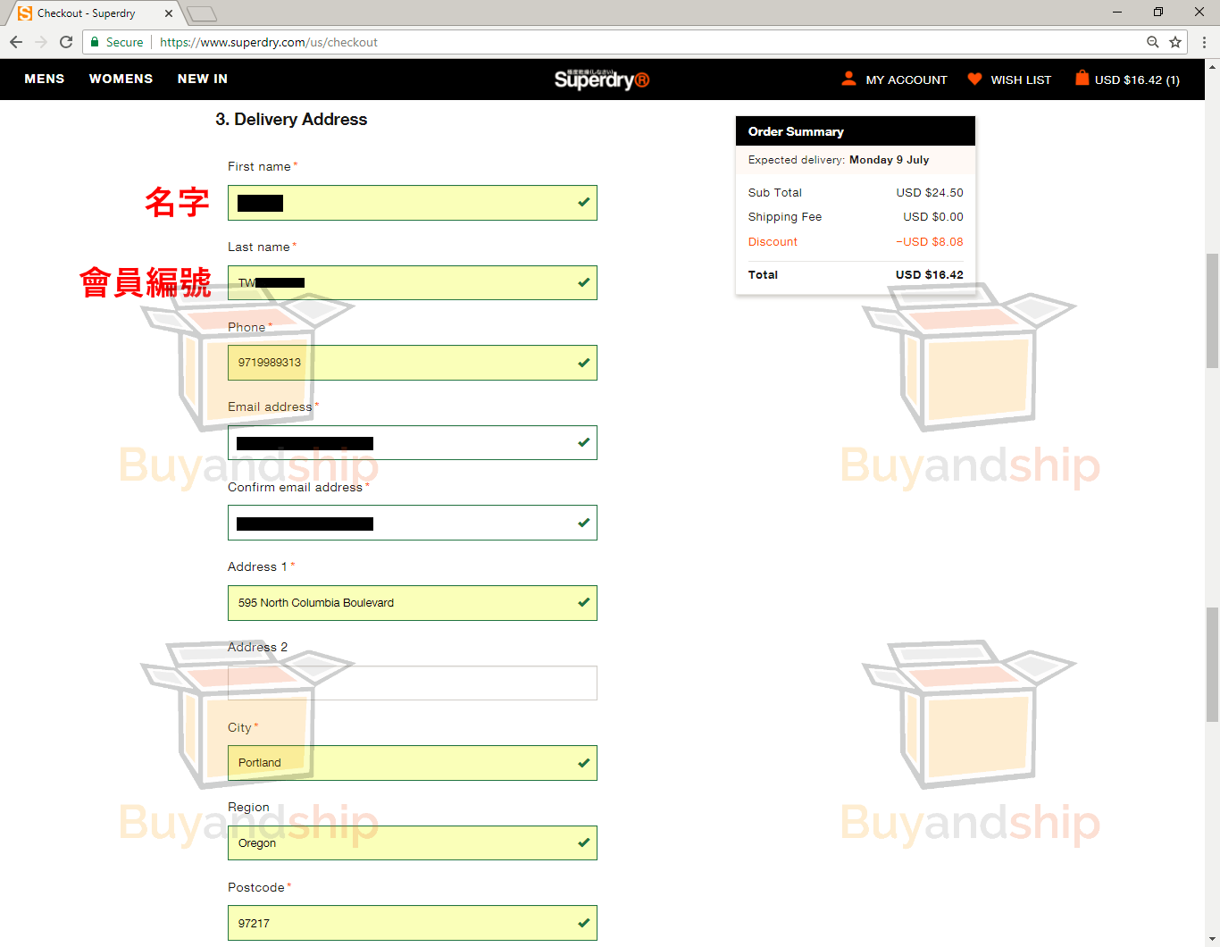Open Chrome three-dot menu

1204,42
